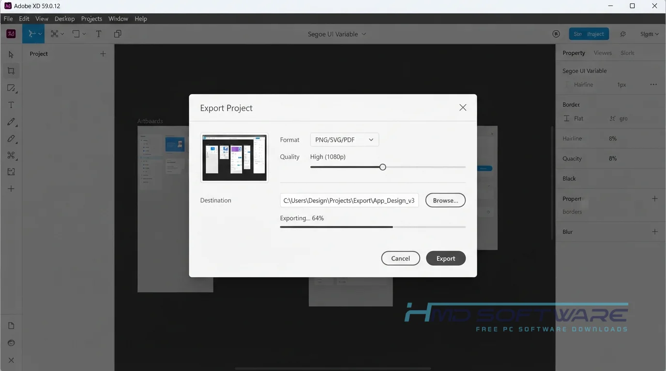Click the Export button in dialog
The width and height of the screenshot is (666, 371).
(446, 258)
